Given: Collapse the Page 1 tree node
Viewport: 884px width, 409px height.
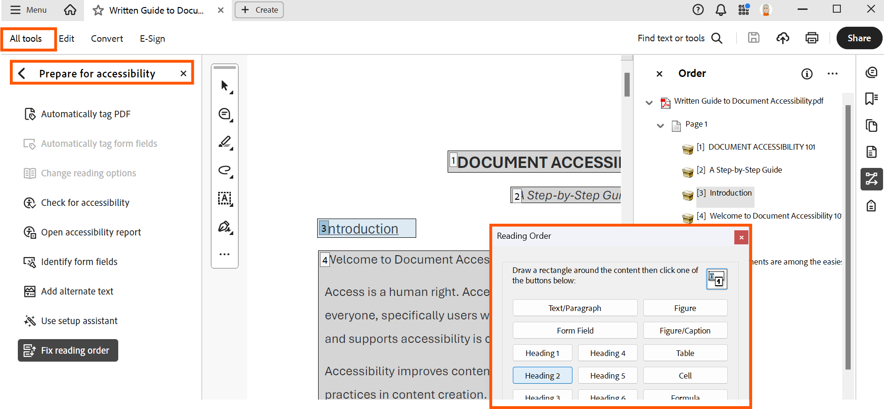Looking at the screenshot, I should pos(660,125).
